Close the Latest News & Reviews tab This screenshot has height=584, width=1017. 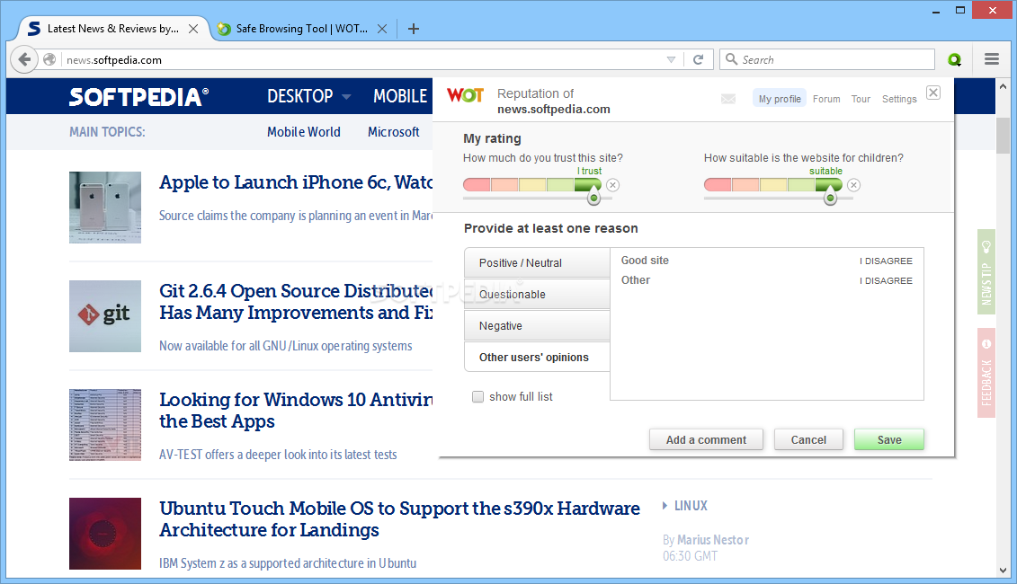(193, 29)
